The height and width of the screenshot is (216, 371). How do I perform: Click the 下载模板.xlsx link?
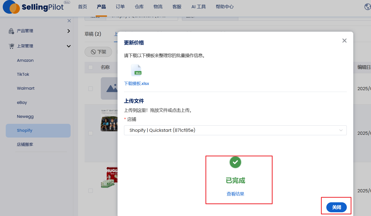pyautogui.click(x=136, y=83)
